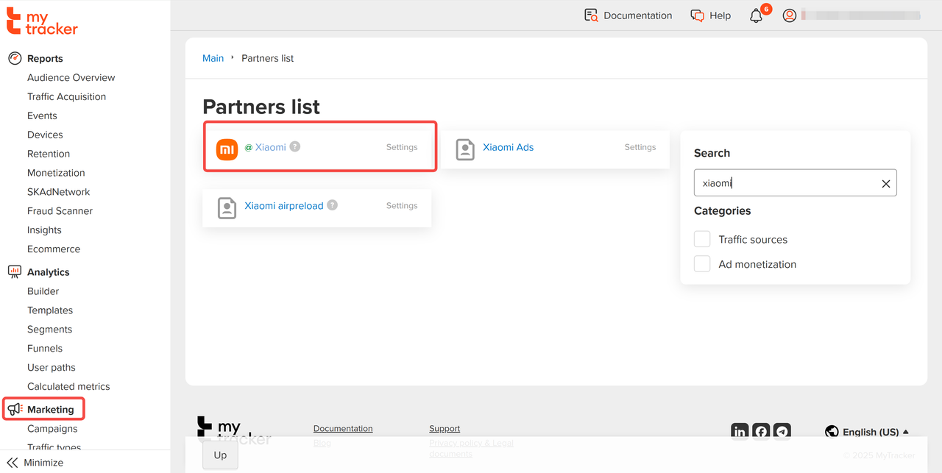The width and height of the screenshot is (942, 473).
Task: Open Fraud Scanner report in sidebar
Action: (58, 211)
